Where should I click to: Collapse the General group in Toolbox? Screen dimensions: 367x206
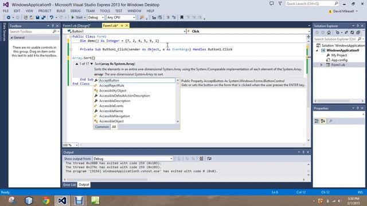click(11, 38)
